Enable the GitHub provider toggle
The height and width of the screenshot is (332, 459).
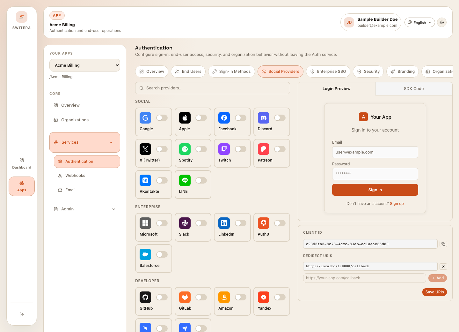point(162,297)
